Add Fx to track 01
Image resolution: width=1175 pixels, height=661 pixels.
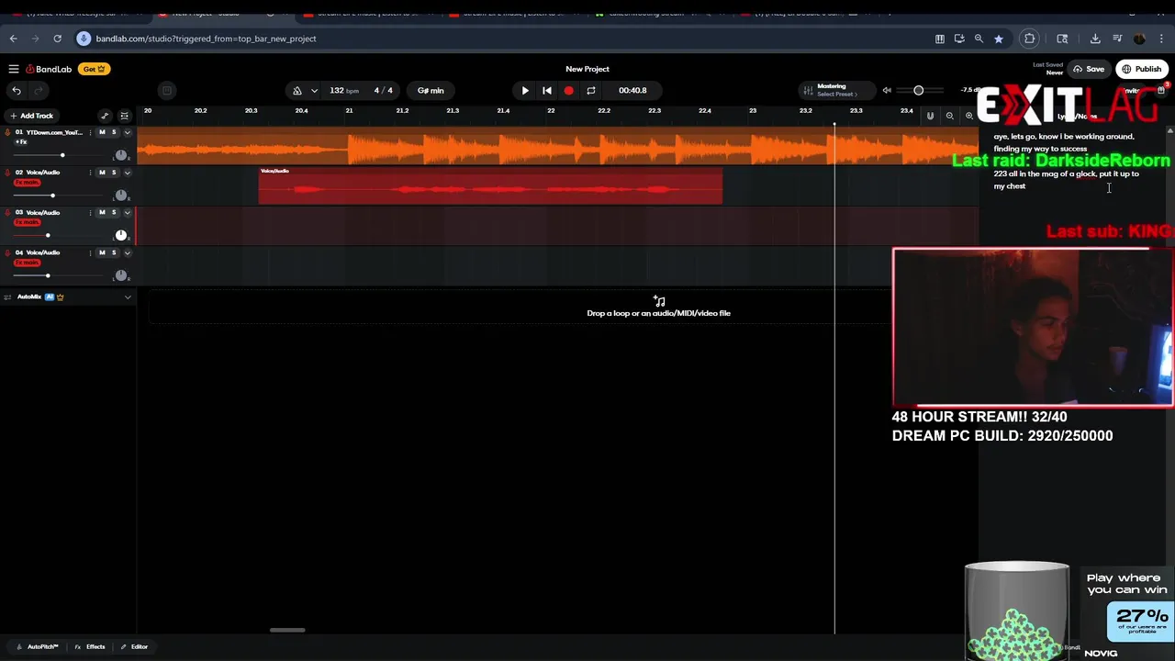(x=21, y=142)
